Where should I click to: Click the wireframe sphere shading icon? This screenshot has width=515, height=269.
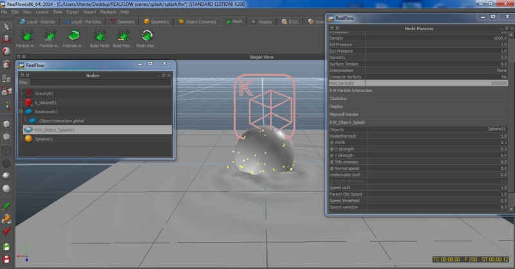(x=6, y=163)
